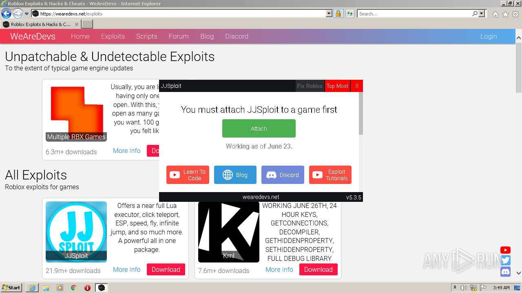The height and width of the screenshot is (293, 522).
Task: Expand the address bar autocomplete dropdown
Action: [x=329, y=13]
